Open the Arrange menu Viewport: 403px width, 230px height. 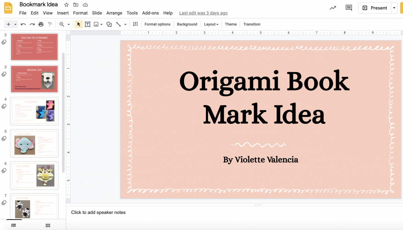point(114,13)
